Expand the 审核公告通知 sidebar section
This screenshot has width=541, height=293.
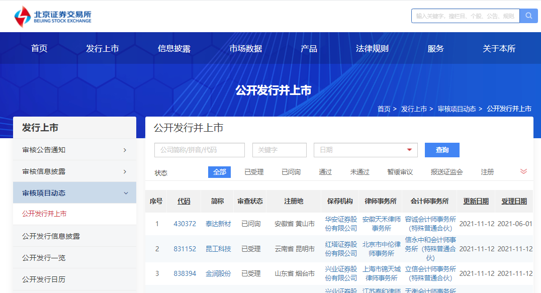[x=74, y=150]
